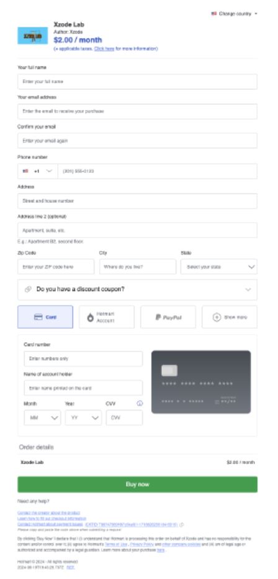The height and width of the screenshot is (579, 278).
Task: Select PayPal as payment method
Action: tap(168, 317)
